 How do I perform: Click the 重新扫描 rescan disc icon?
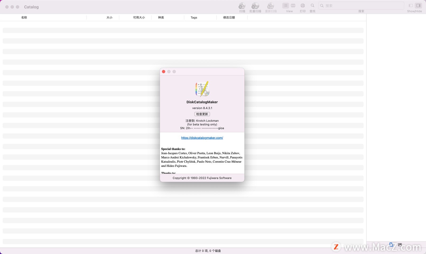point(271,6)
